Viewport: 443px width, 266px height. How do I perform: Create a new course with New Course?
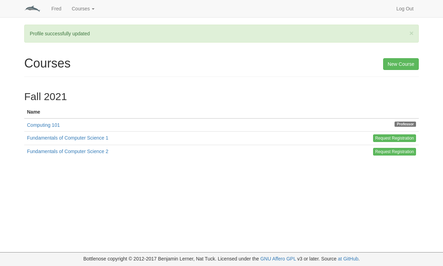coord(400,64)
